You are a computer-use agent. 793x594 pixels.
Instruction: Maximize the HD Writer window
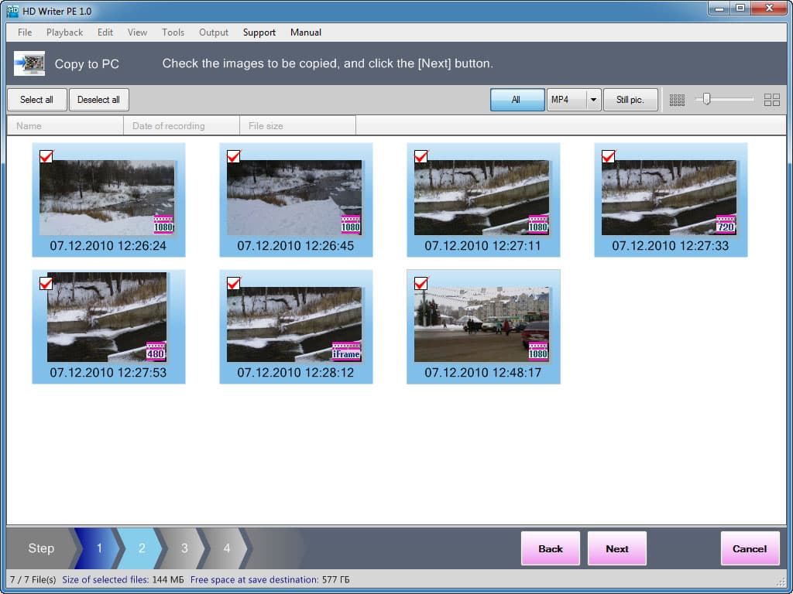(740, 8)
